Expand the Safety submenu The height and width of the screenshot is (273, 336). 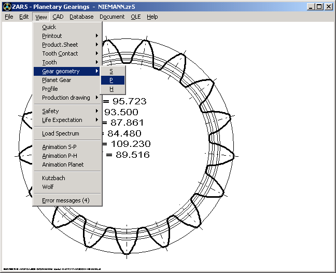[x=50, y=111]
